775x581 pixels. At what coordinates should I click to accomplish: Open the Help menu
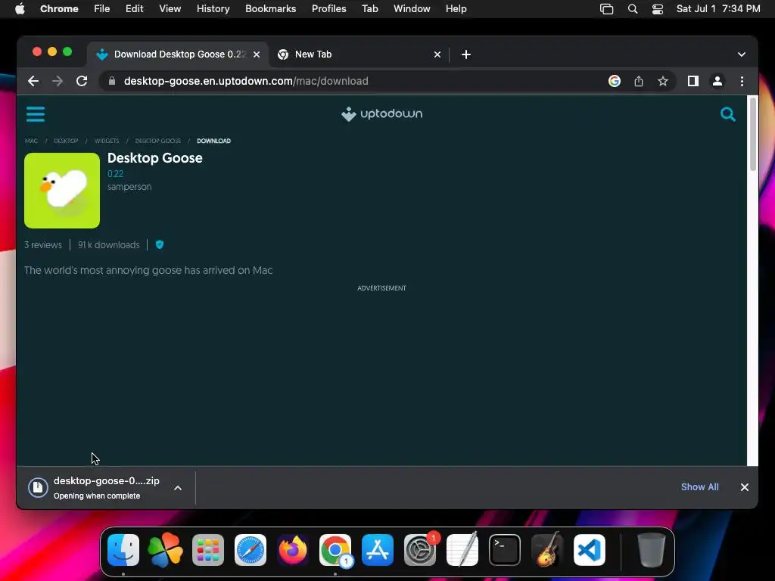click(x=456, y=9)
